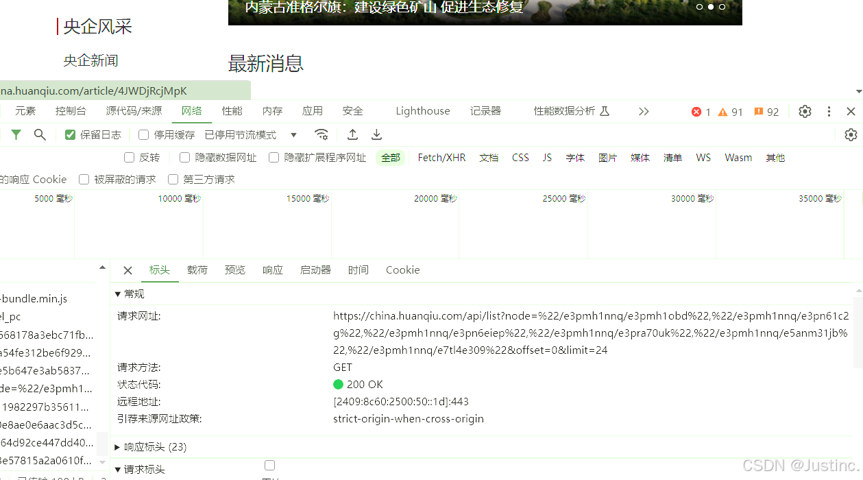Enable the 停用缓存 checkbox
The image size is (863, 480).
tap(143, 134)
